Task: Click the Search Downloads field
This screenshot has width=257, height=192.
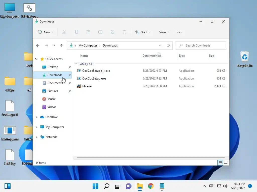Action: (201, 45)
